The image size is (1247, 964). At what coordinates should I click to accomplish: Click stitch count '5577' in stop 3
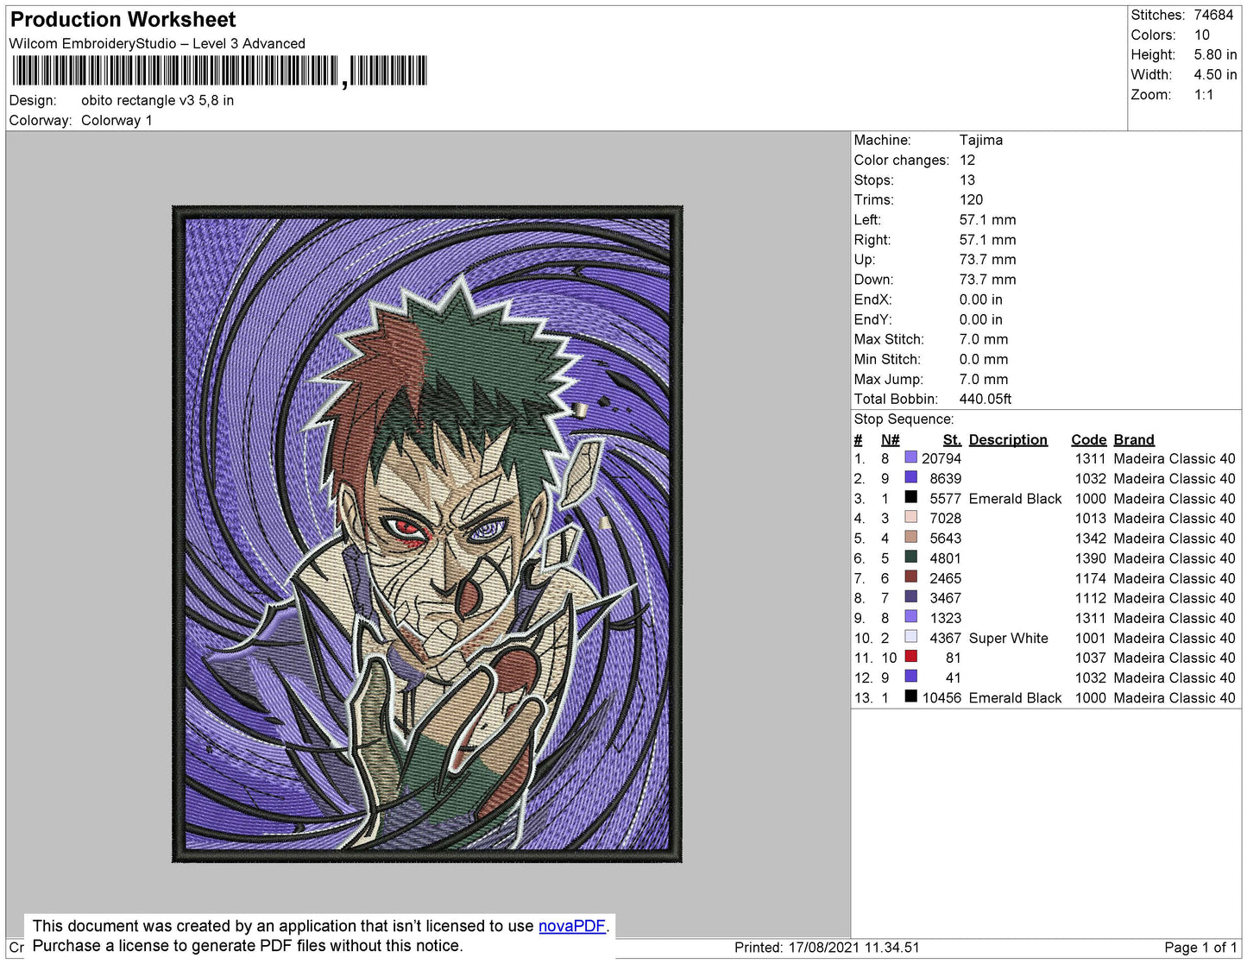pyautogui.click(x=946, y=498)
